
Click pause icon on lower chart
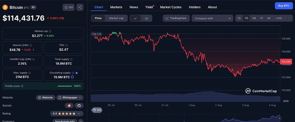(279, 118)
